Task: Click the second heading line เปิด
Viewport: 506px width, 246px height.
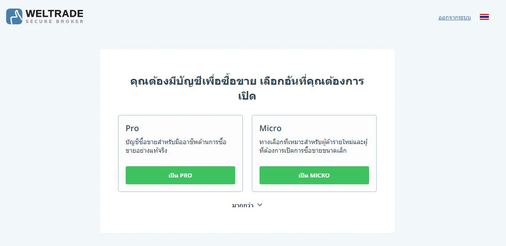Action: (x=247, y=96)
